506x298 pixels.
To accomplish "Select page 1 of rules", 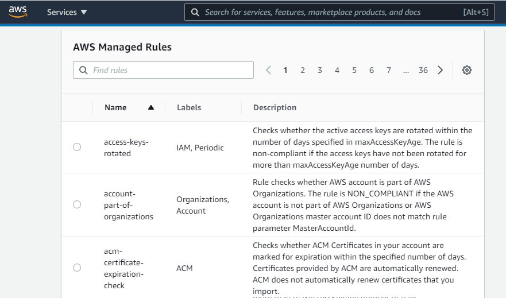I will pos(285,70).
